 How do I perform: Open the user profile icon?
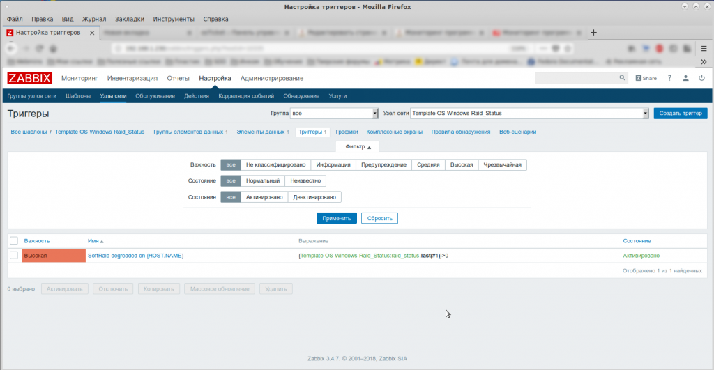[x=685, y=78]
